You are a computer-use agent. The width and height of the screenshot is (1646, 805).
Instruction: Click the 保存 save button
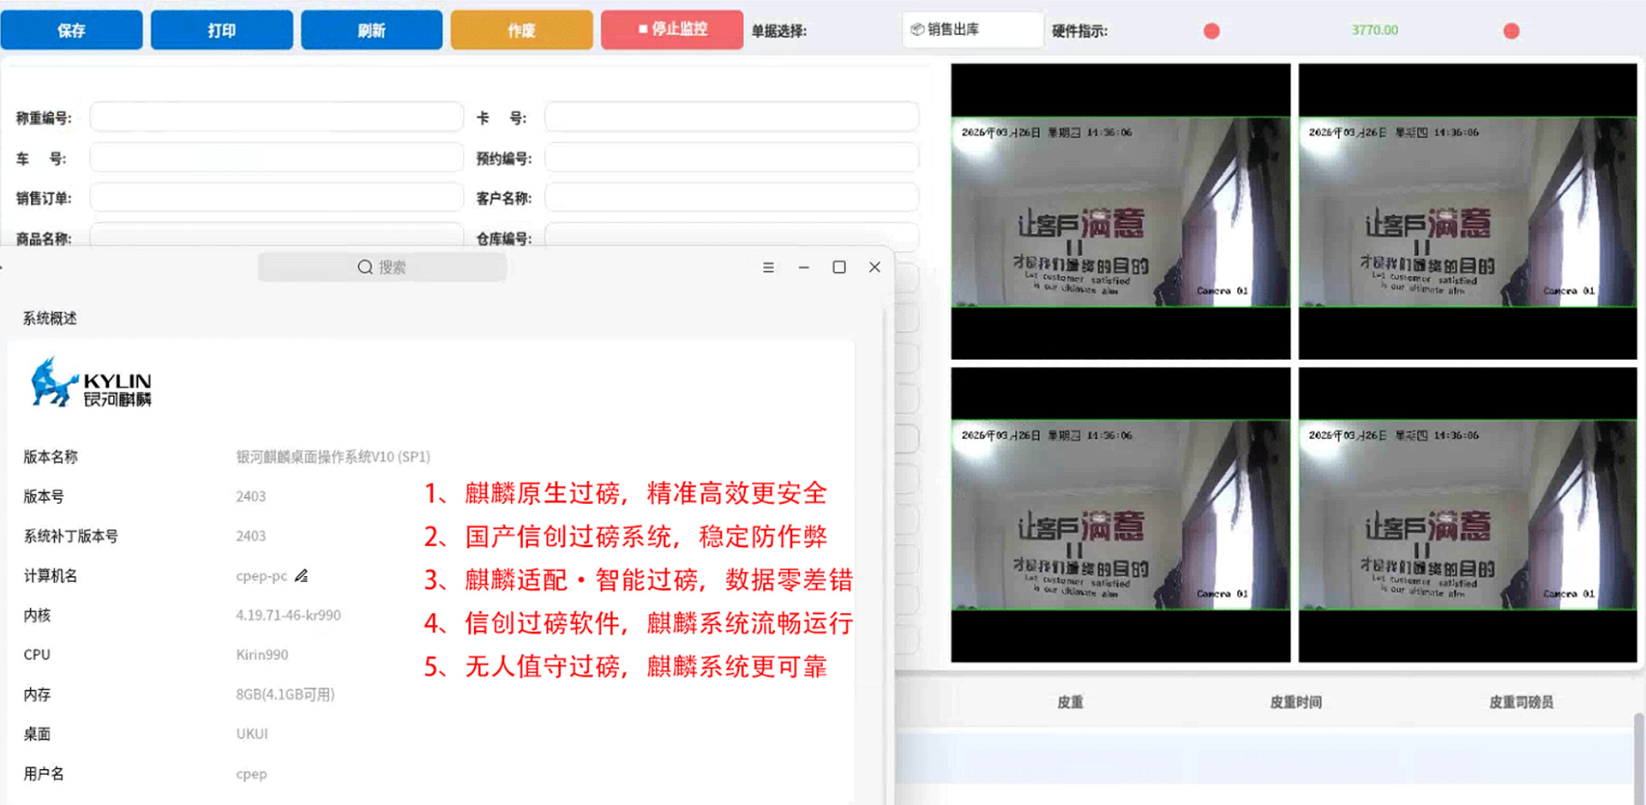[71, 30]
